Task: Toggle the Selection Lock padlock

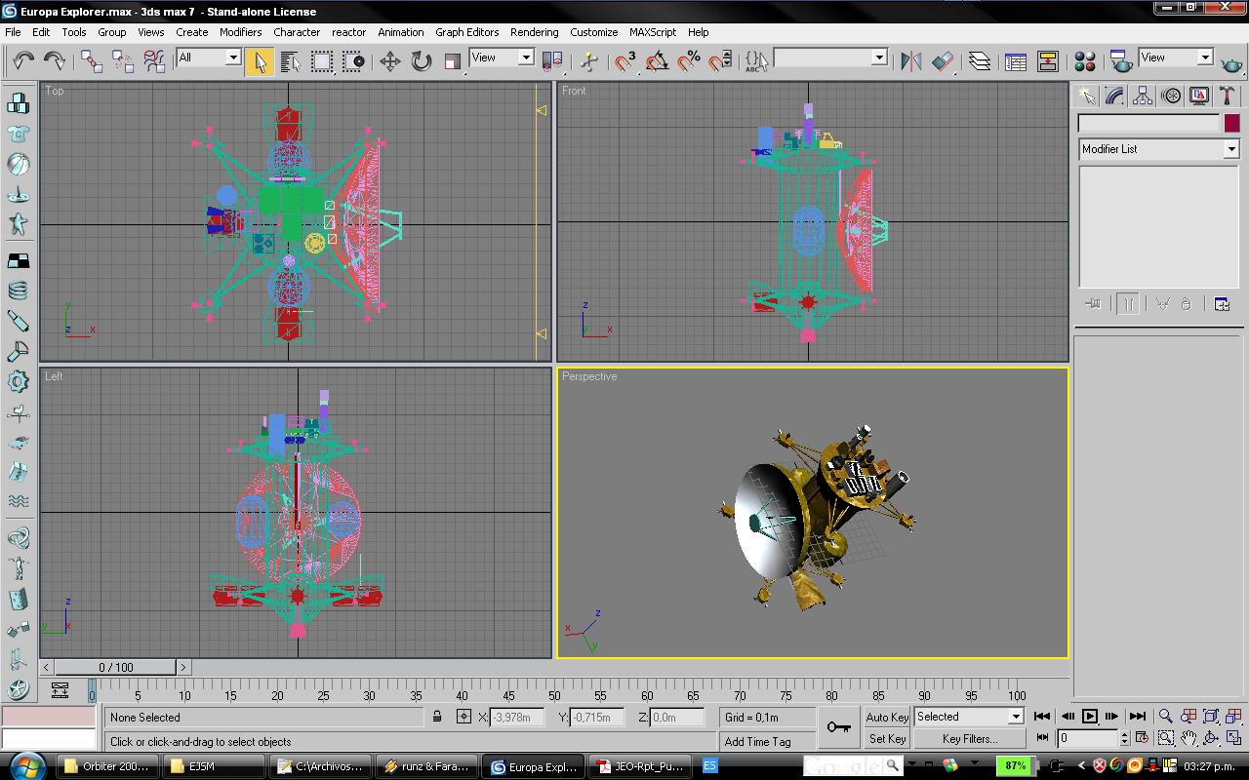Action: pos(437,717)
